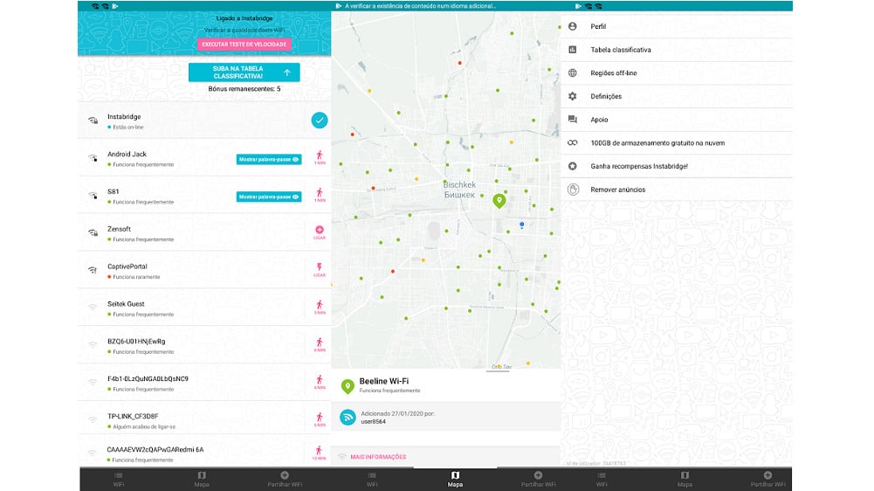Open Tabela classificativa in the menu
874x491 pixels.
click(677, 50)
